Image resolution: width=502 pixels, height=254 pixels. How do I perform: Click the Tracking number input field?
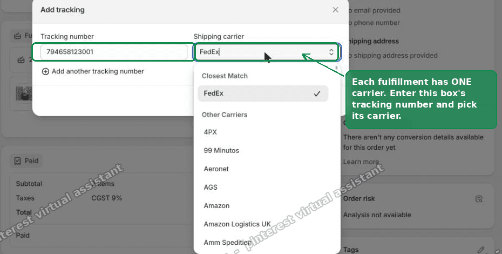114,52
